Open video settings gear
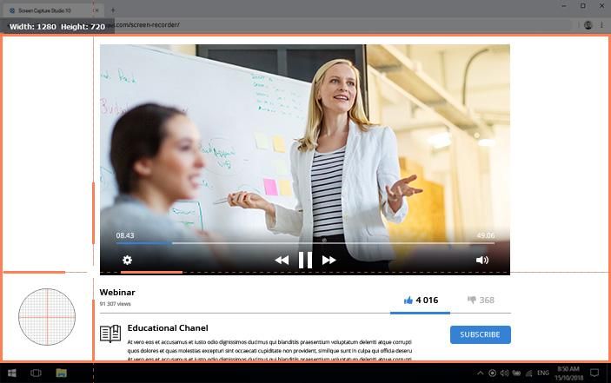Viewport: 611px width, 383px height. coord(127,260)
